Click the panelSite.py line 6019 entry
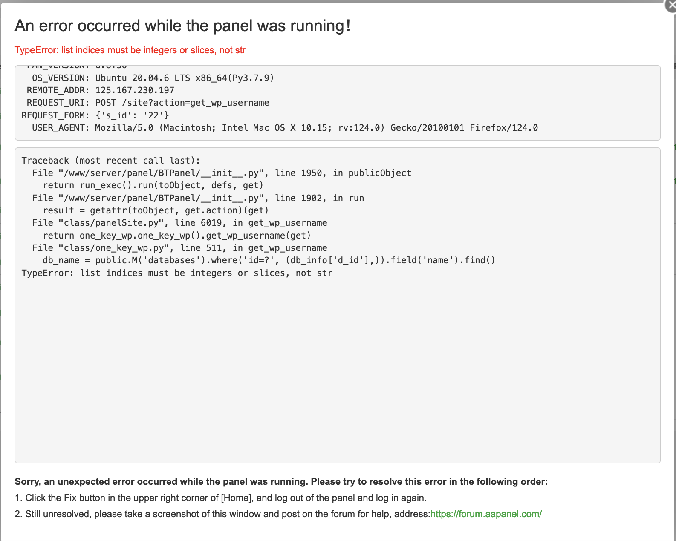 click(x=179, y=223)
